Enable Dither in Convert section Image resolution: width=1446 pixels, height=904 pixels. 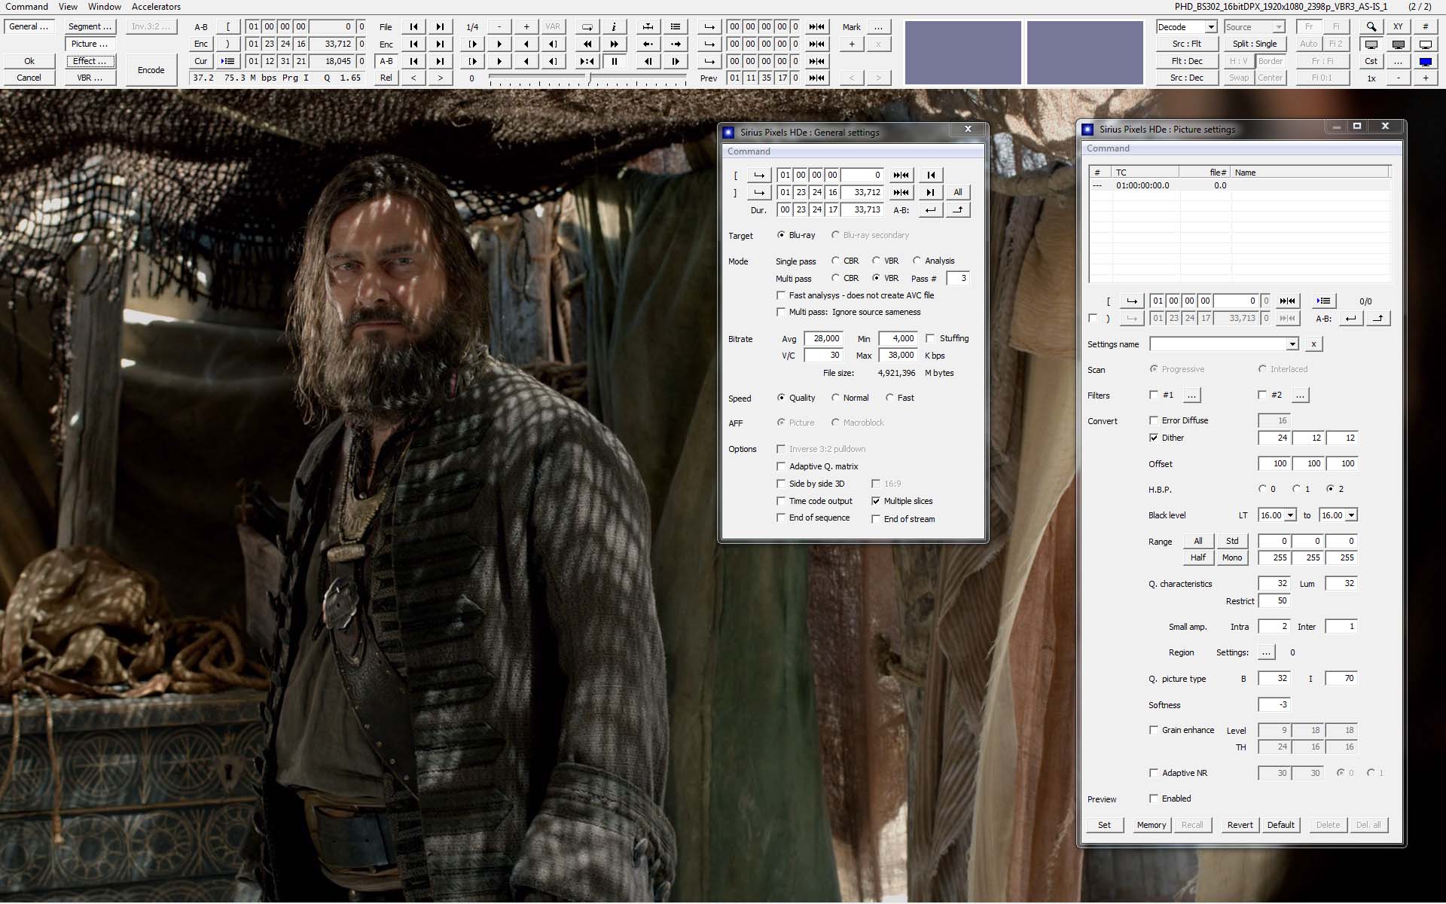click(1154, 436)
